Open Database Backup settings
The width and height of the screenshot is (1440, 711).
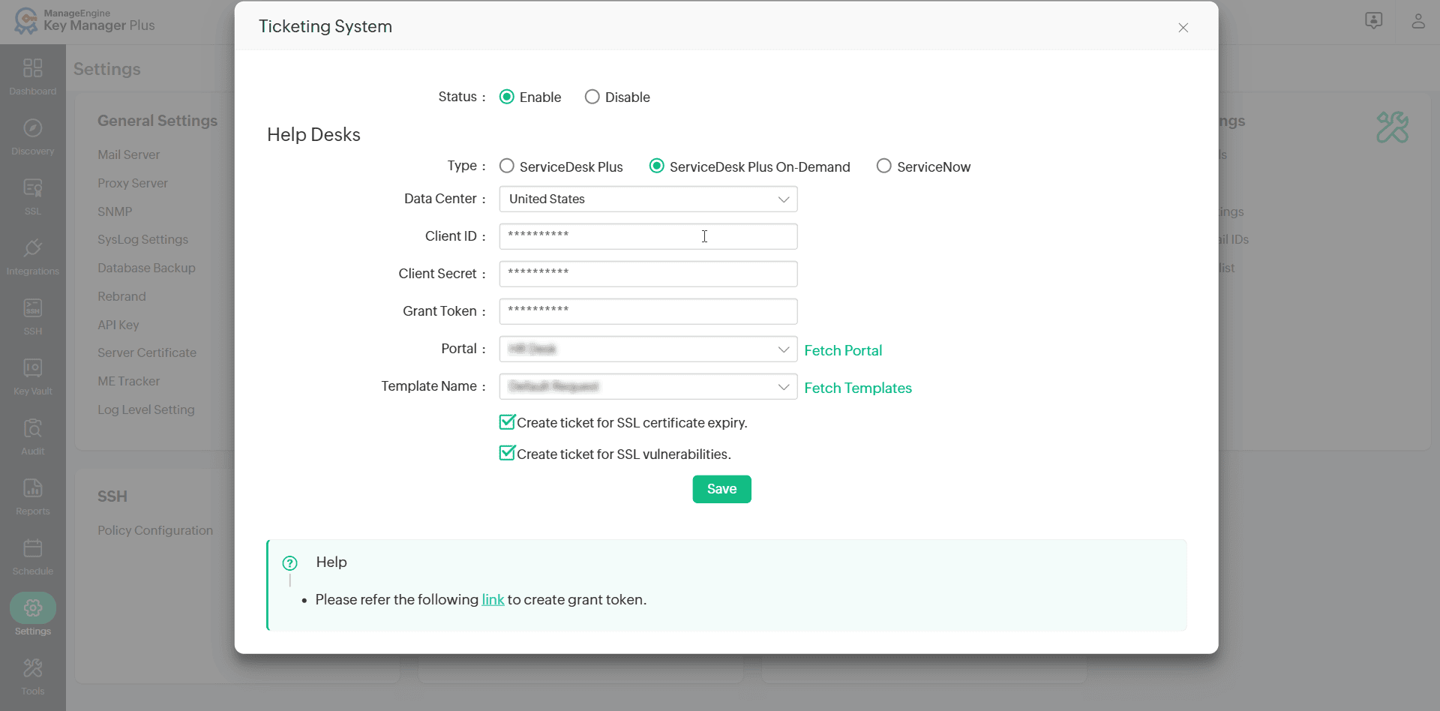[146, 268]
